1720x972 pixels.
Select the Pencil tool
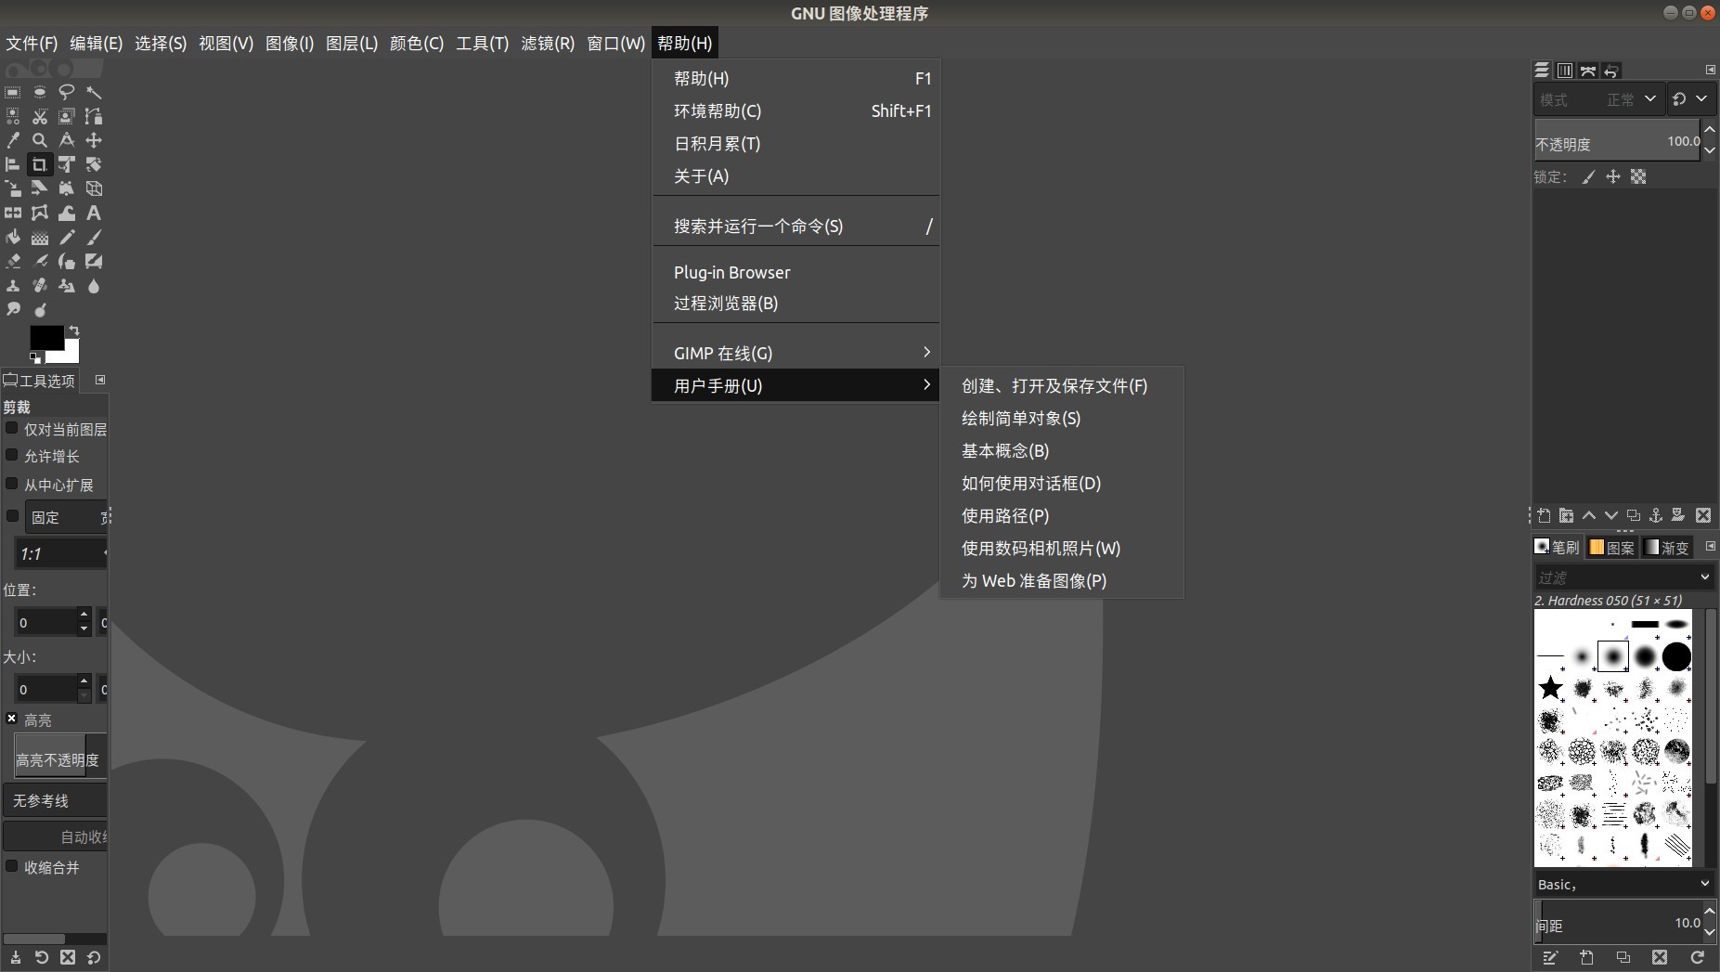[x=67, y=237]
